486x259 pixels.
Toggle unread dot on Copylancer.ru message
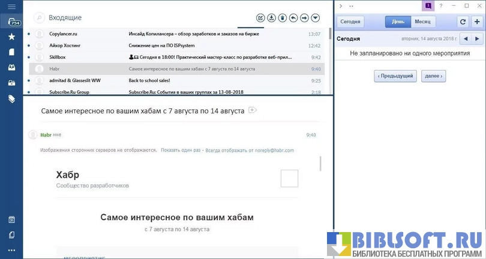click(x=28, y=34)
